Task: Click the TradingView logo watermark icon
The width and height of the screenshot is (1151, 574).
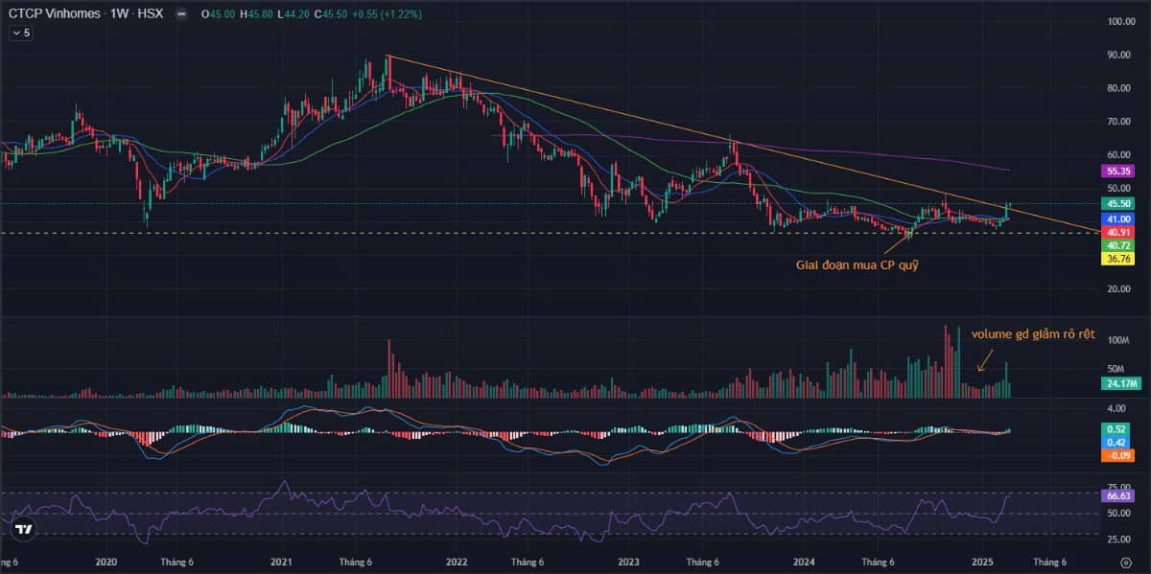Action: (25, 529)
